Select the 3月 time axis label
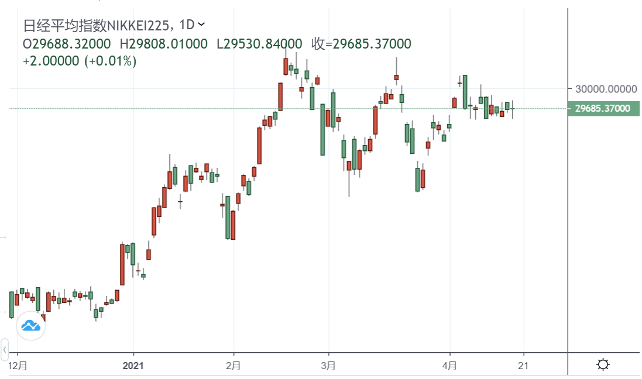The height and width of the screenshot is (379, 642). [x=328, y=366]
